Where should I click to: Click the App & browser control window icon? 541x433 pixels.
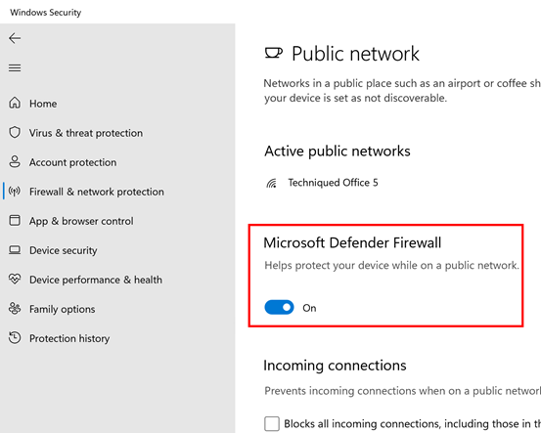pyautogui.click(x=15, y=220)
